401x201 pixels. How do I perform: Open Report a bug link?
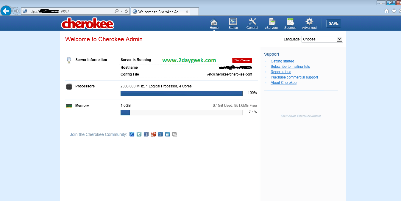[281, 72]
